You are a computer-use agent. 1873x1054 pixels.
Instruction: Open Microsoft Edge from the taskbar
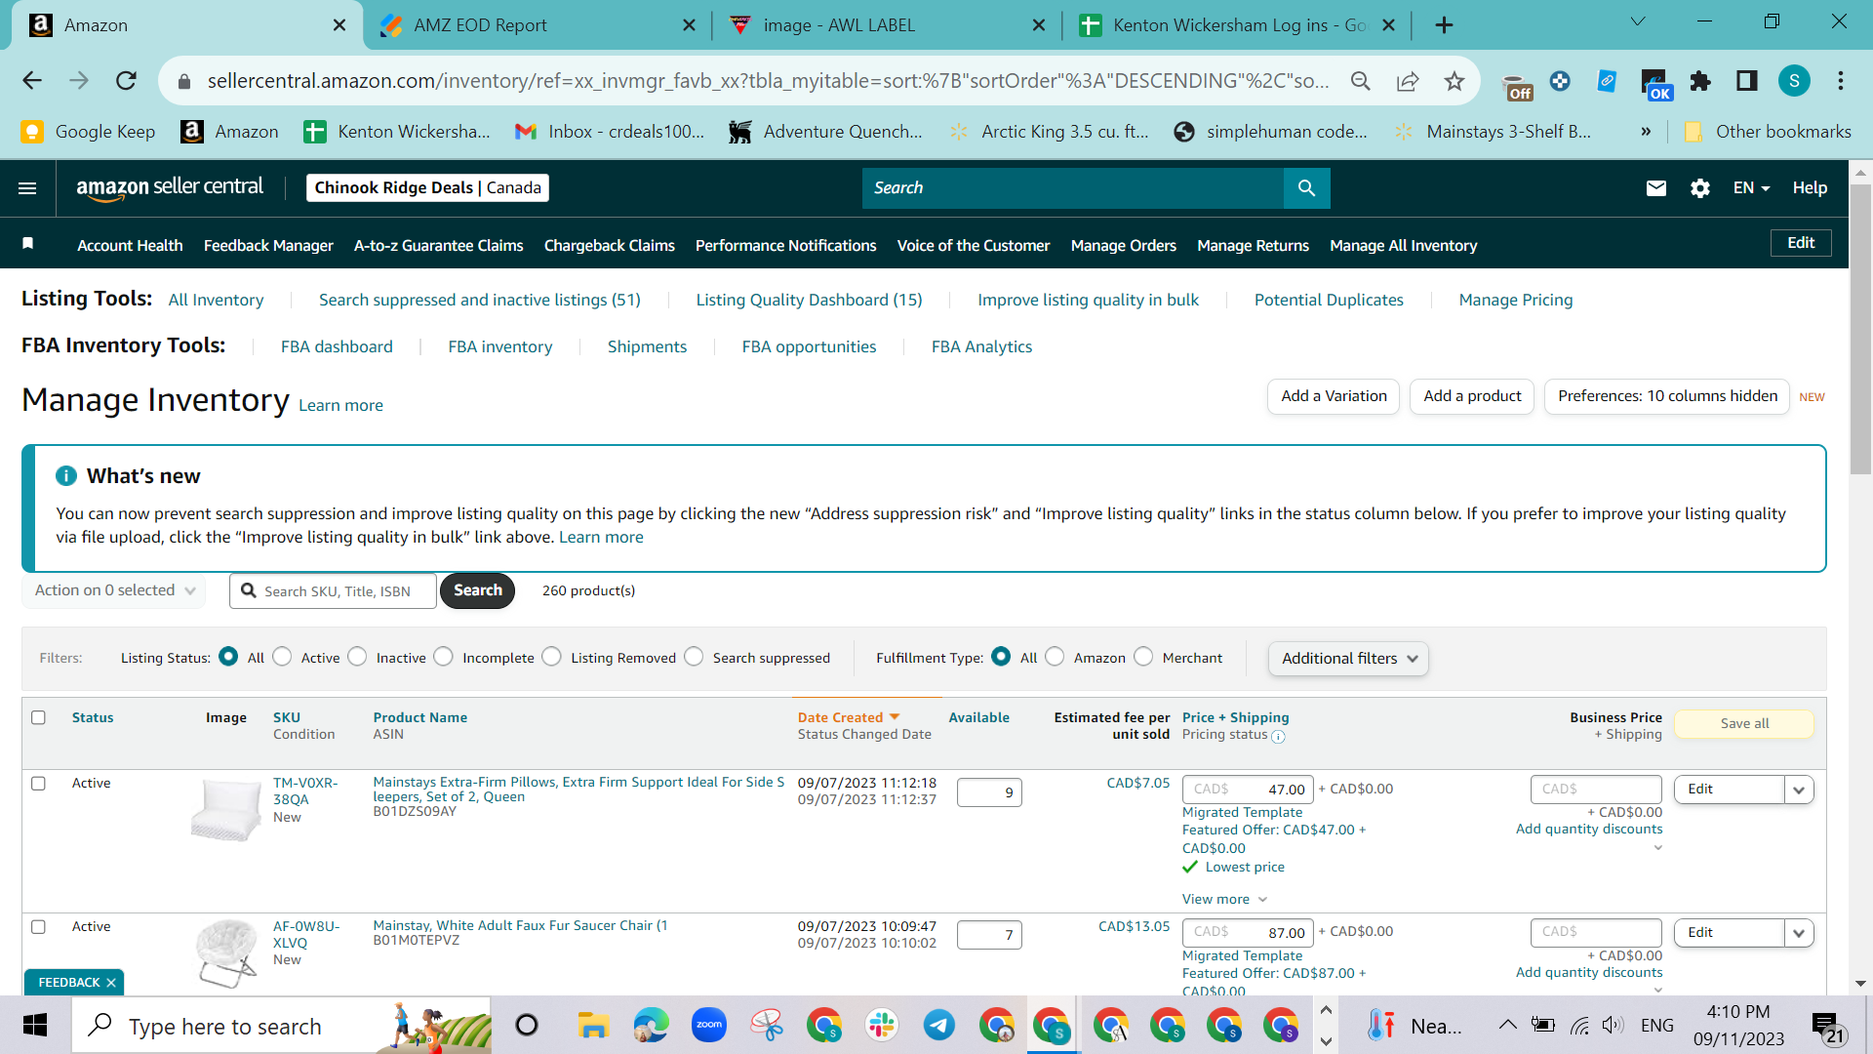[651, 1026]
